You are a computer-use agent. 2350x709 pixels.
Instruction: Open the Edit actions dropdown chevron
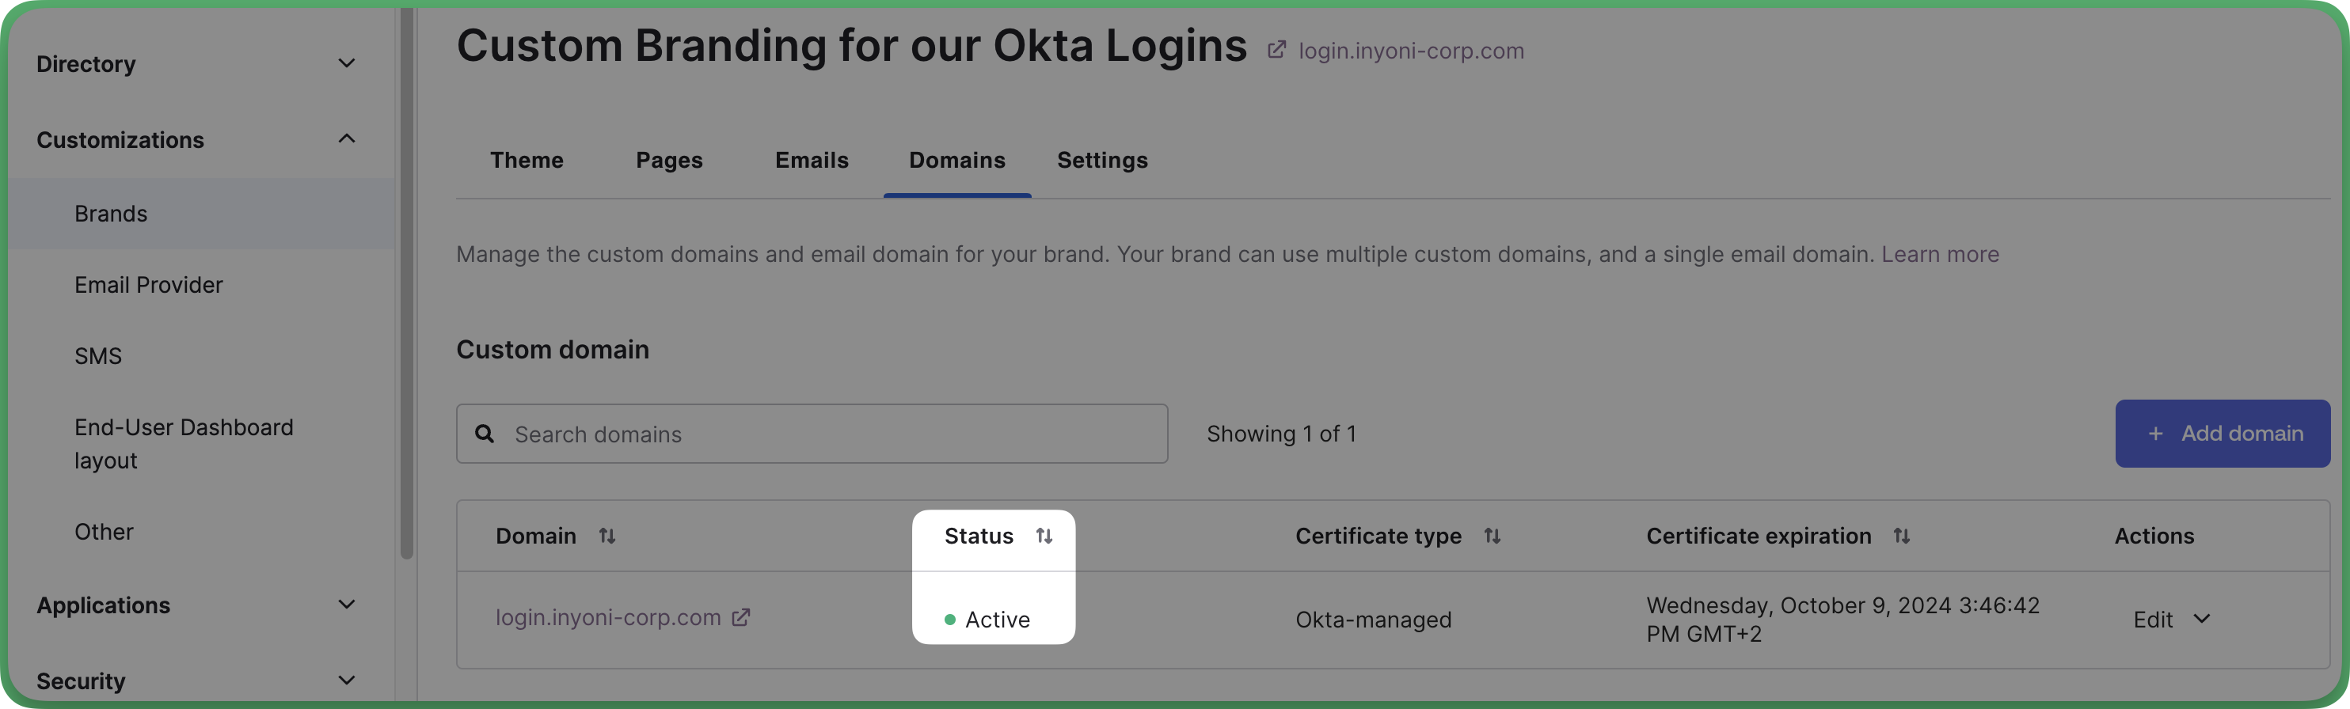click(2201, 619)
